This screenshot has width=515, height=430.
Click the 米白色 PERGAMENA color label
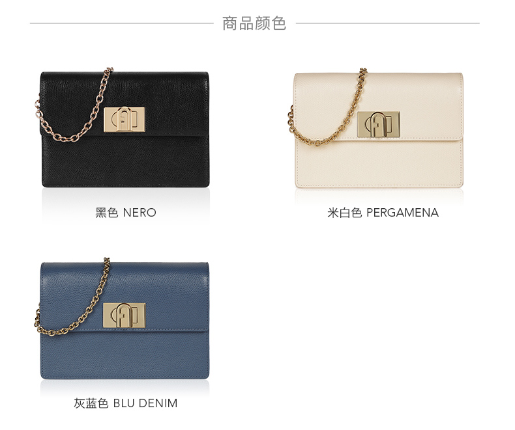click(383, 213)
